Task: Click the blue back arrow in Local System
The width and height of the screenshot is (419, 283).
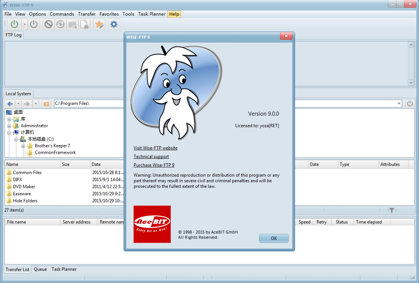Action: 10,103
